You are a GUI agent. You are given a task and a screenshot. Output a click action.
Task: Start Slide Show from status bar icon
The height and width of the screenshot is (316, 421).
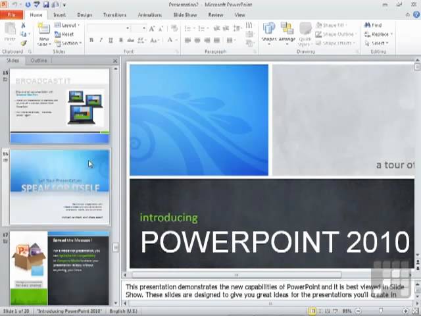click(x=335, y=311)
